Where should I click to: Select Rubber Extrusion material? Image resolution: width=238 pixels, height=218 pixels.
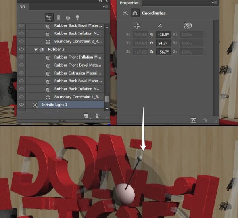click(78, 73)
